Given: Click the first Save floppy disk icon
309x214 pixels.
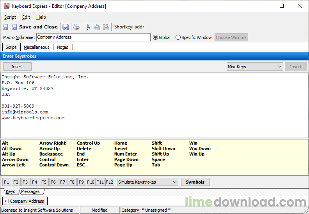Looking at the screenshot, I should click(5, 27).
